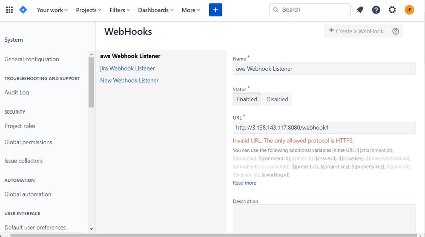Open jira Webhook Listener
Viewport: 425px width, 237px height.
(x=127, y=68)
